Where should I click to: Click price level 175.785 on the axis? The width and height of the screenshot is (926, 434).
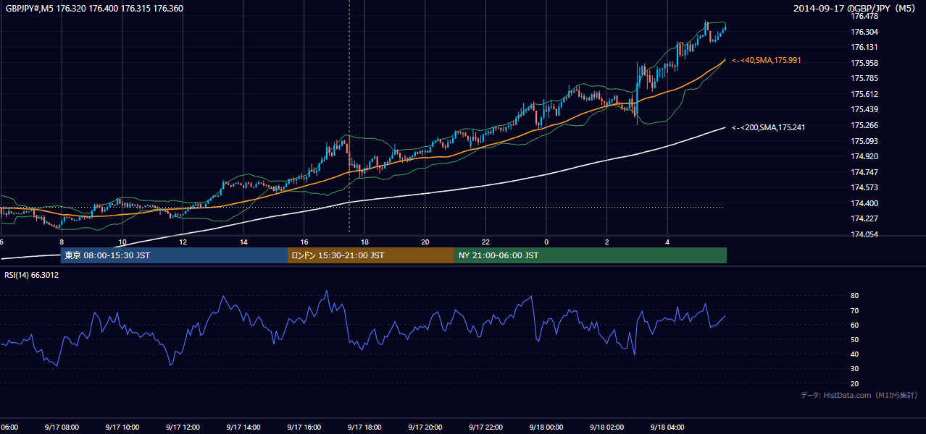click(864, 78)
